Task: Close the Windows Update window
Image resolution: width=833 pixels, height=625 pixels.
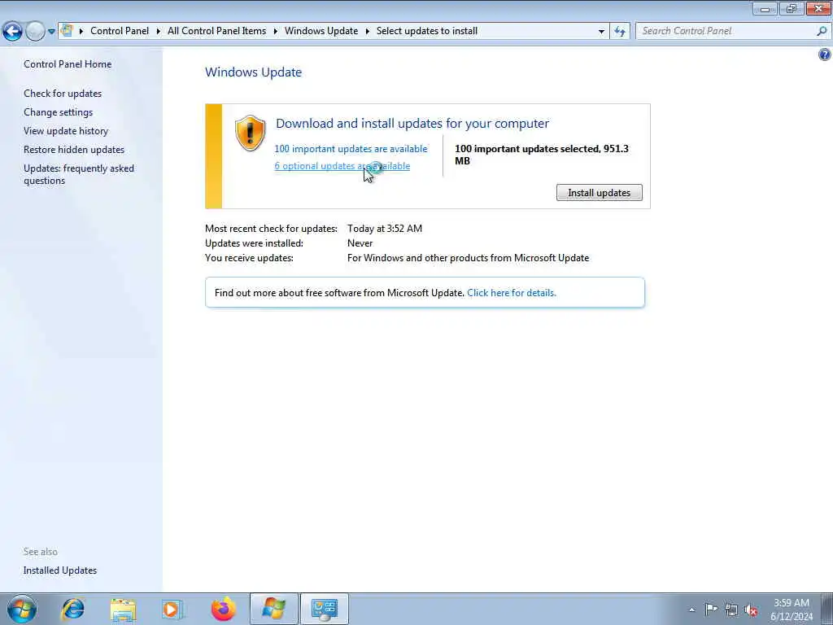Action: [x=818, y=8]
